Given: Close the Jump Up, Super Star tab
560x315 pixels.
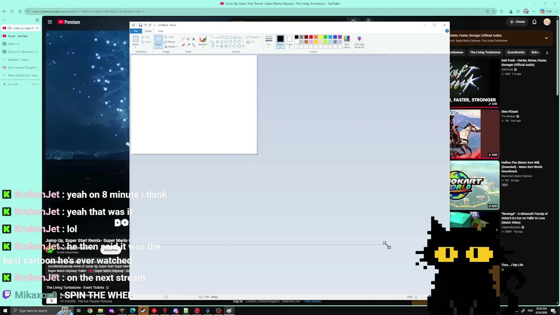Looking at the screenshot, I should pyautogui.click(x=37, y=28).
